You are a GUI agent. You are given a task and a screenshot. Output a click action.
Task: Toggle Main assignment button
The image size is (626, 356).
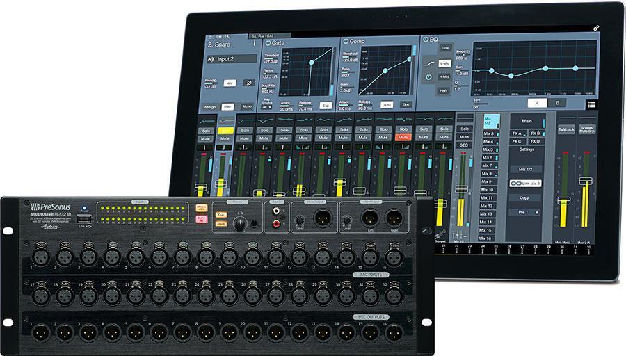[227, 107]
